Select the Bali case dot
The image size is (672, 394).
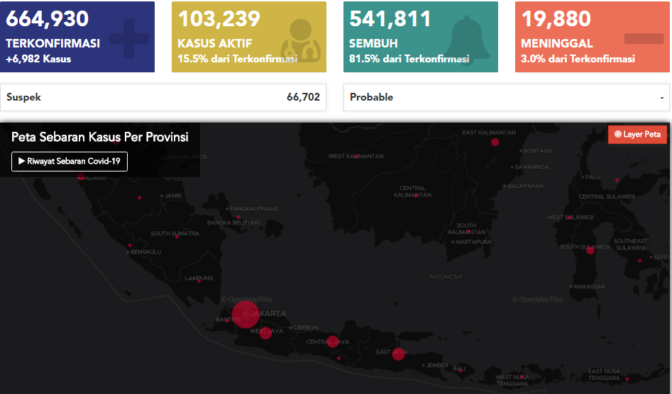tap(461, 371)
